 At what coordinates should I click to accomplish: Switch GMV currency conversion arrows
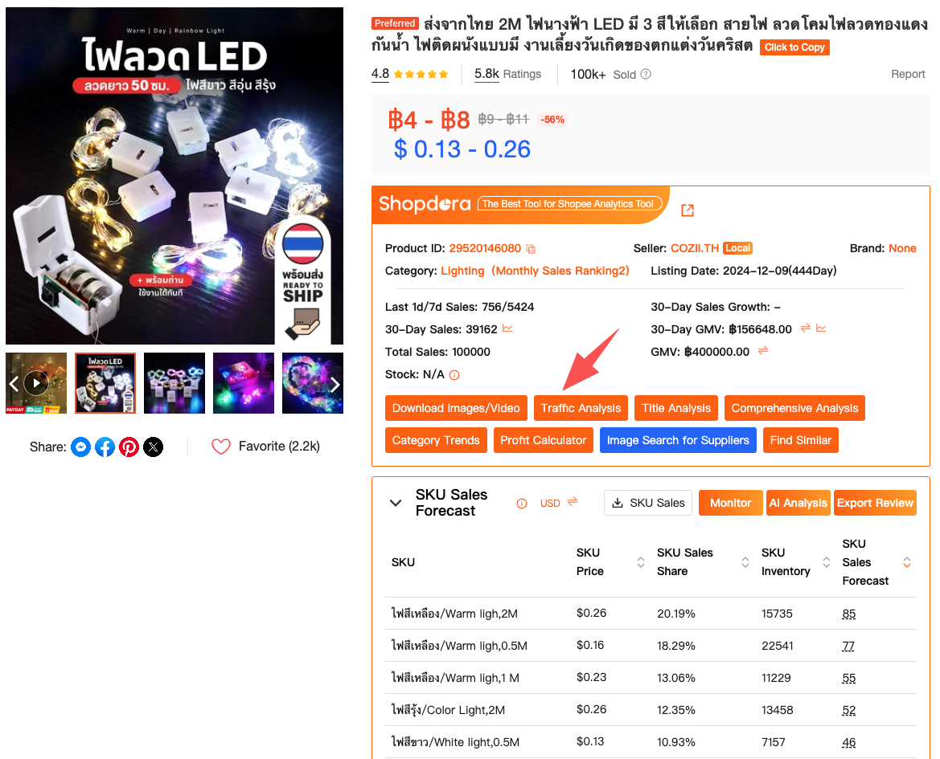point(762,351)
